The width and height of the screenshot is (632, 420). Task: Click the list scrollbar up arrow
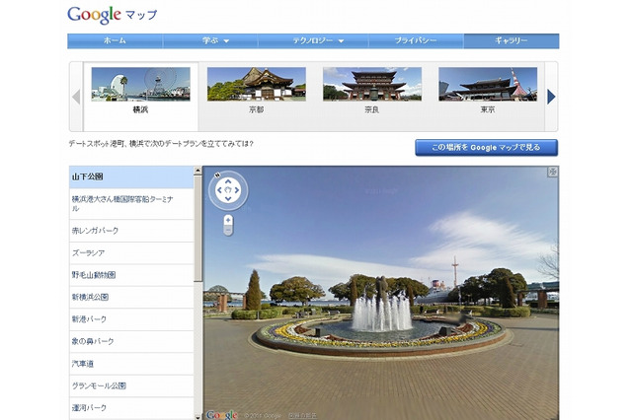(x=197, y=171)
